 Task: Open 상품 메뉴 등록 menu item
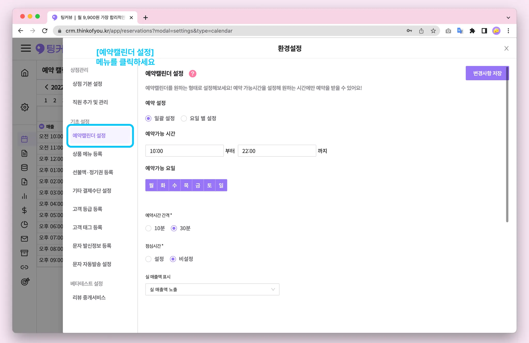point(87,154)
